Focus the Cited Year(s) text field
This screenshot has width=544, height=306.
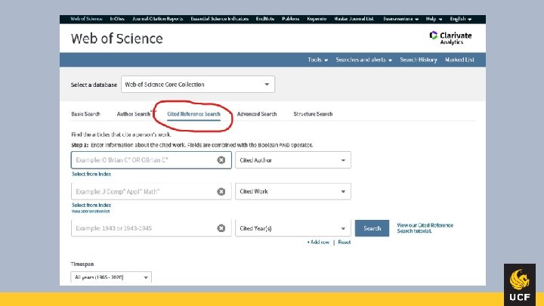point(151,228)
